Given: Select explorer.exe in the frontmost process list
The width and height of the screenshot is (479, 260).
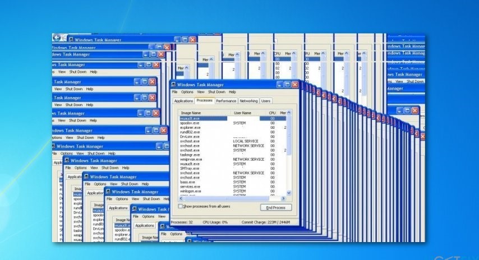Looking at the screenshot, I should (190, 128).
